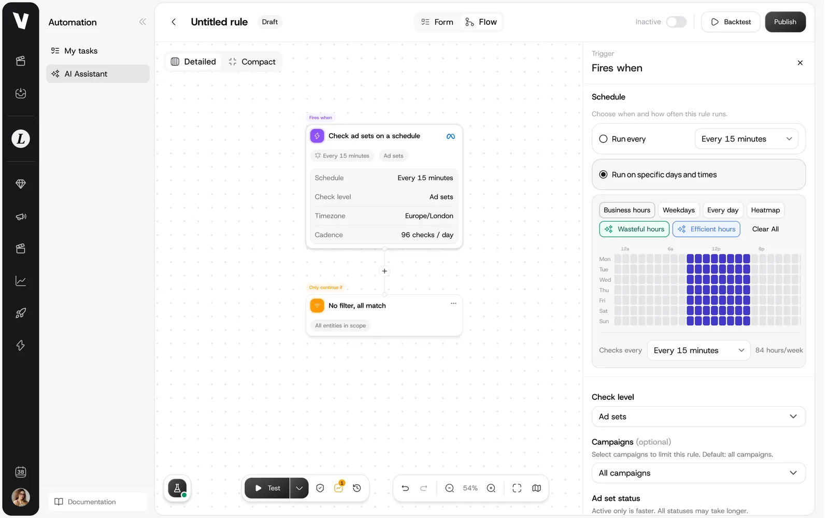829x518 pixels.
Task: Open the Test button dropdown arrow
Action: pyautogui.click(x=299, y=488)
